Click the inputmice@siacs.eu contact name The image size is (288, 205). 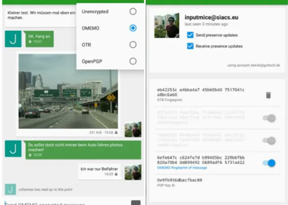tap(211, 17)
